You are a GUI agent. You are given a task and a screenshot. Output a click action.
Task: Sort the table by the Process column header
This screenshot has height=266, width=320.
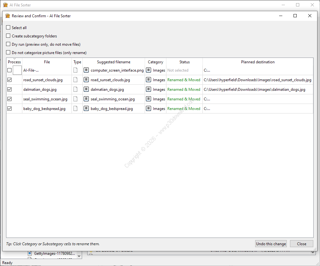pos(14,62)
